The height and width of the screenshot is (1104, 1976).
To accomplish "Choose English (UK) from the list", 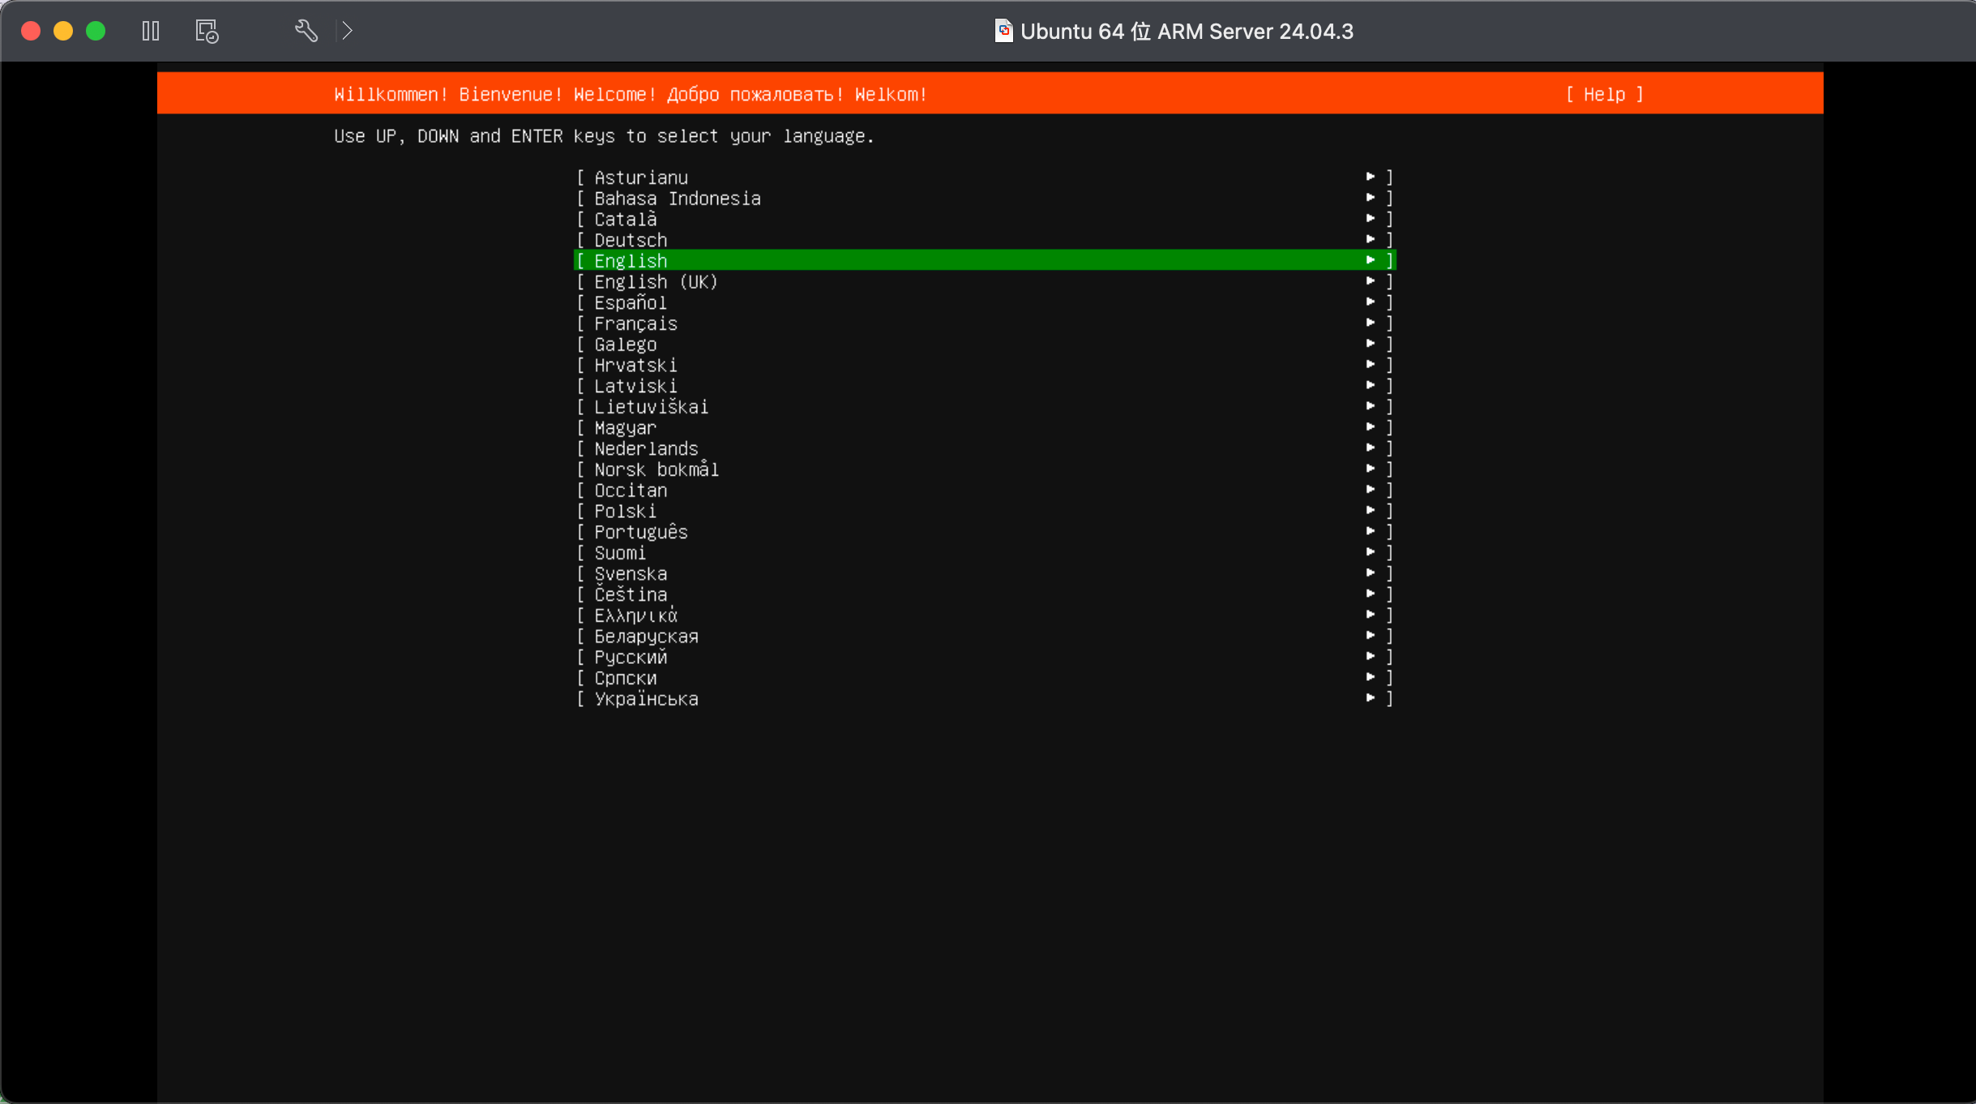I will tap(656, 281).
